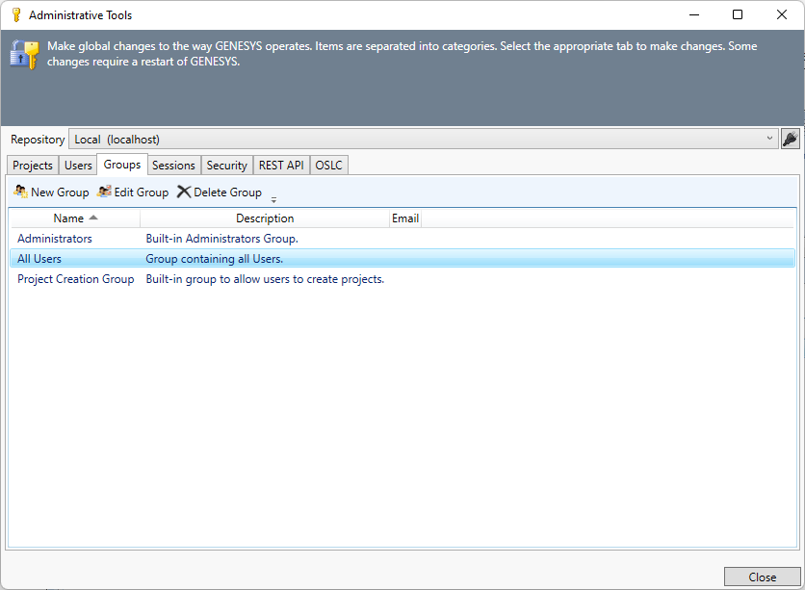This screenshot has width=805, height=590.
Task: Switch to the Sessions tab
Action: pyautogui.click(x=173, y=165)
